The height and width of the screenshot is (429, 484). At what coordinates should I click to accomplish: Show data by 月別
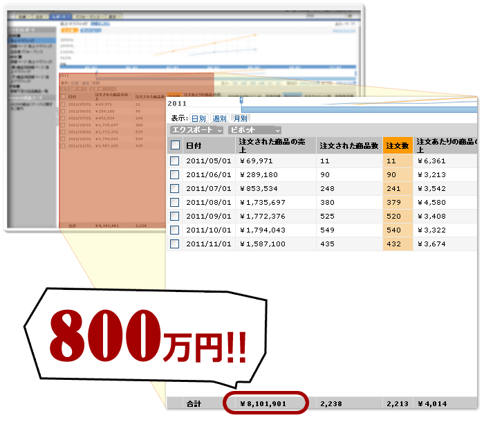(x=240, y=118)
